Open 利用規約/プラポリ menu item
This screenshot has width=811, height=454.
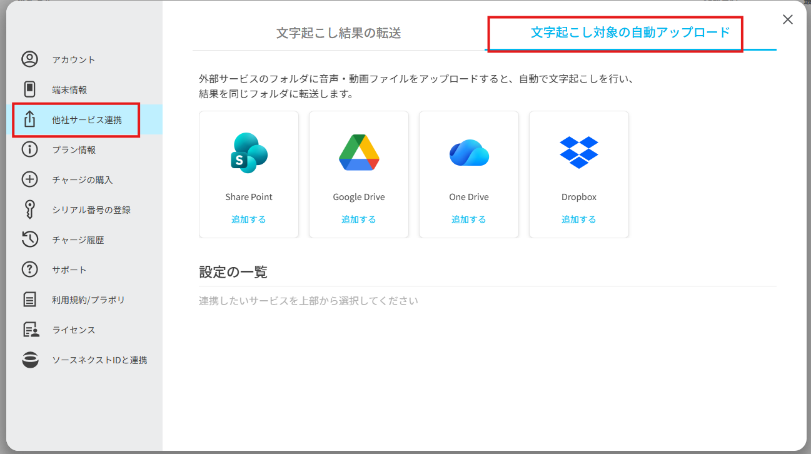tap(88, 300)
